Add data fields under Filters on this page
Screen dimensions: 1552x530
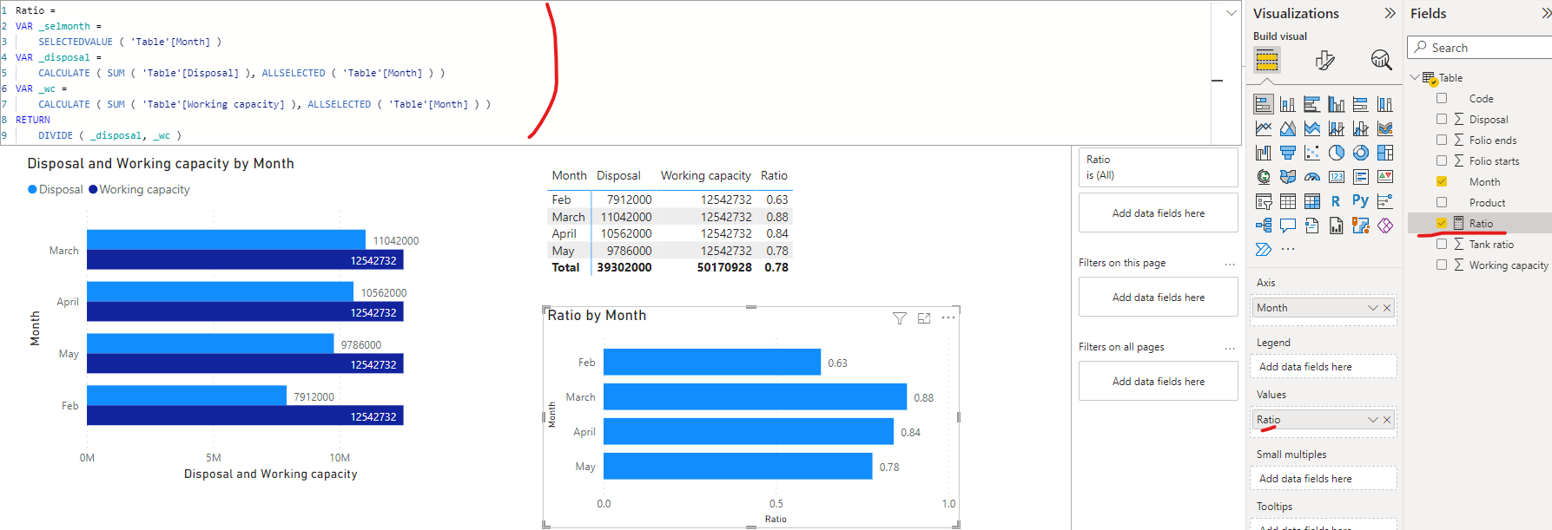(x=1159, y=298)
